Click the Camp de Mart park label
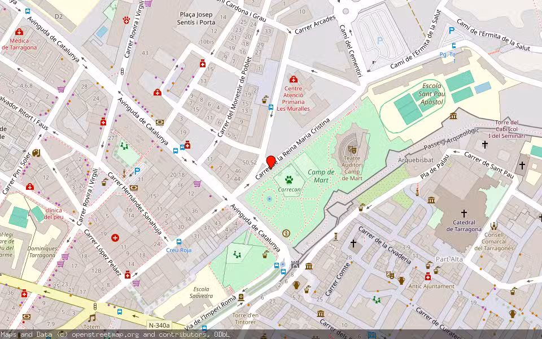 coord(321,176)
